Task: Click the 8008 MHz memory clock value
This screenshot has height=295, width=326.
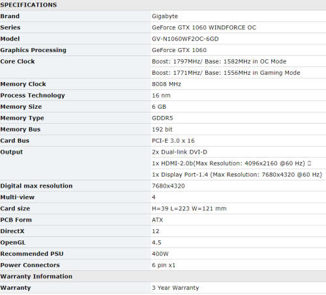Action: pyautogui.click(x=166, y=84)
